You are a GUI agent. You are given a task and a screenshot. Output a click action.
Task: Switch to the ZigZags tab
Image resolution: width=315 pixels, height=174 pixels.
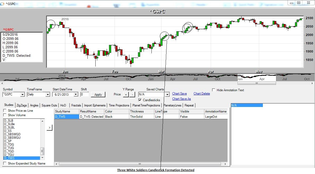(22, 105)
